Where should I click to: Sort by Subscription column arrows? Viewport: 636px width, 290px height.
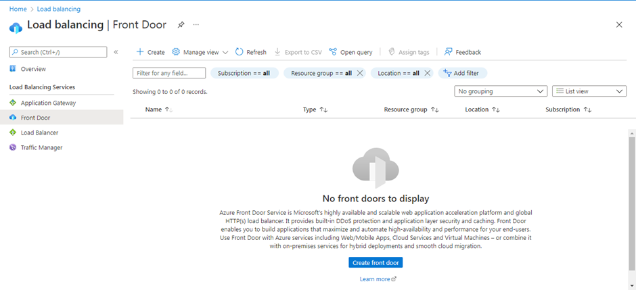(x=588, y=110)
